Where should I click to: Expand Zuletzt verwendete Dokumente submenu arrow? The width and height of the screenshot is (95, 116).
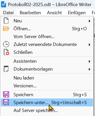(89, 45)
